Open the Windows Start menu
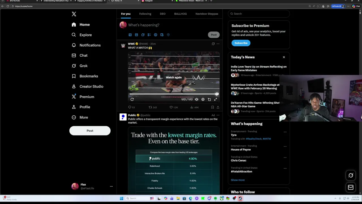The height and width of the screenshot is (204, 362). coord(122,198)
